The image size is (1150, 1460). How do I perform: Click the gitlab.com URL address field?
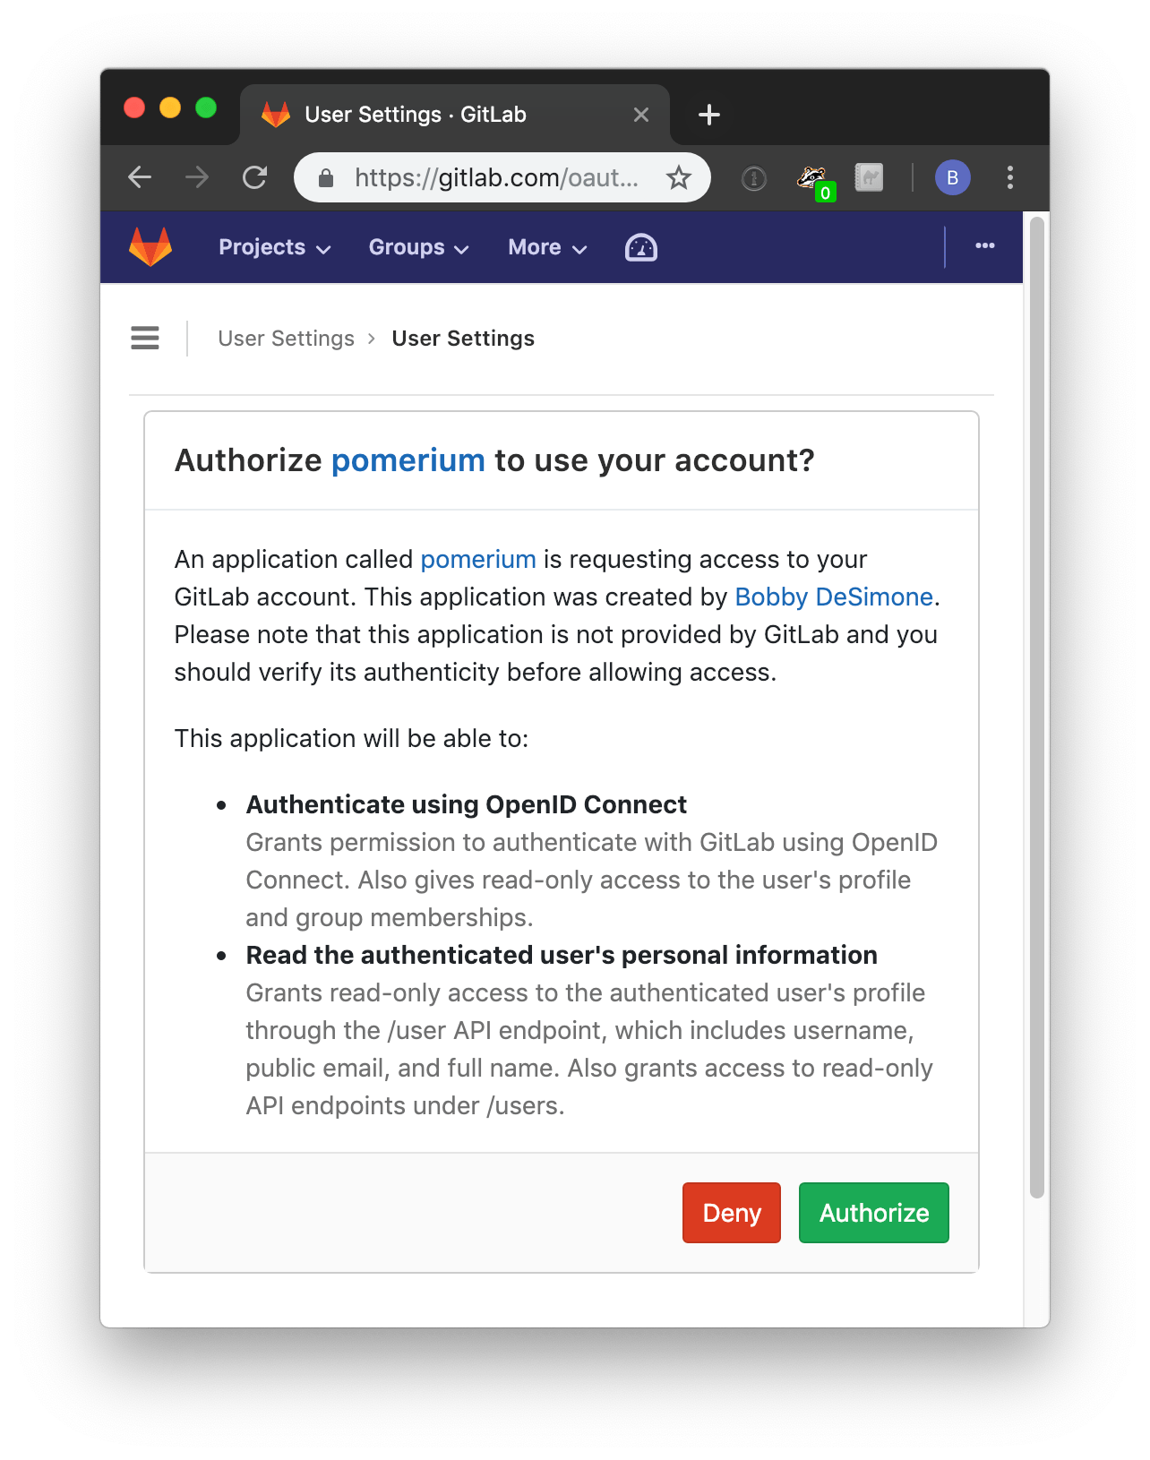pyautogui.click(x=496, y=178)
